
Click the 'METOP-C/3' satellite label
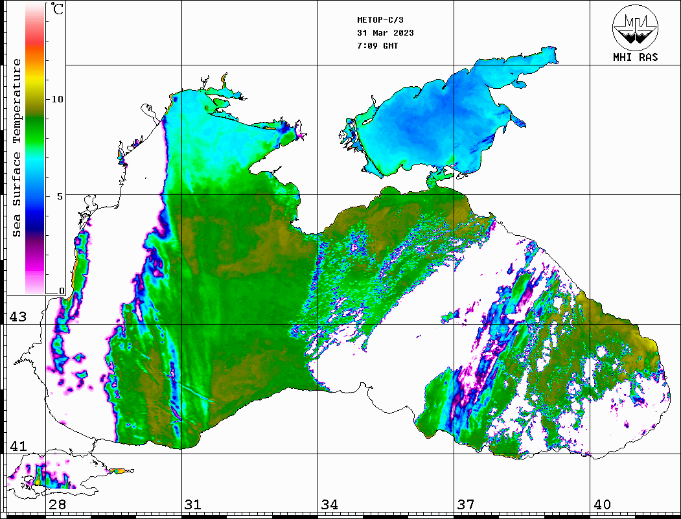click(380, 20)
